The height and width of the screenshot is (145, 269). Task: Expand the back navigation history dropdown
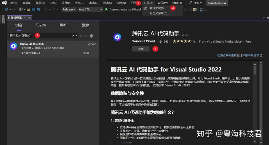coord(10,10)
